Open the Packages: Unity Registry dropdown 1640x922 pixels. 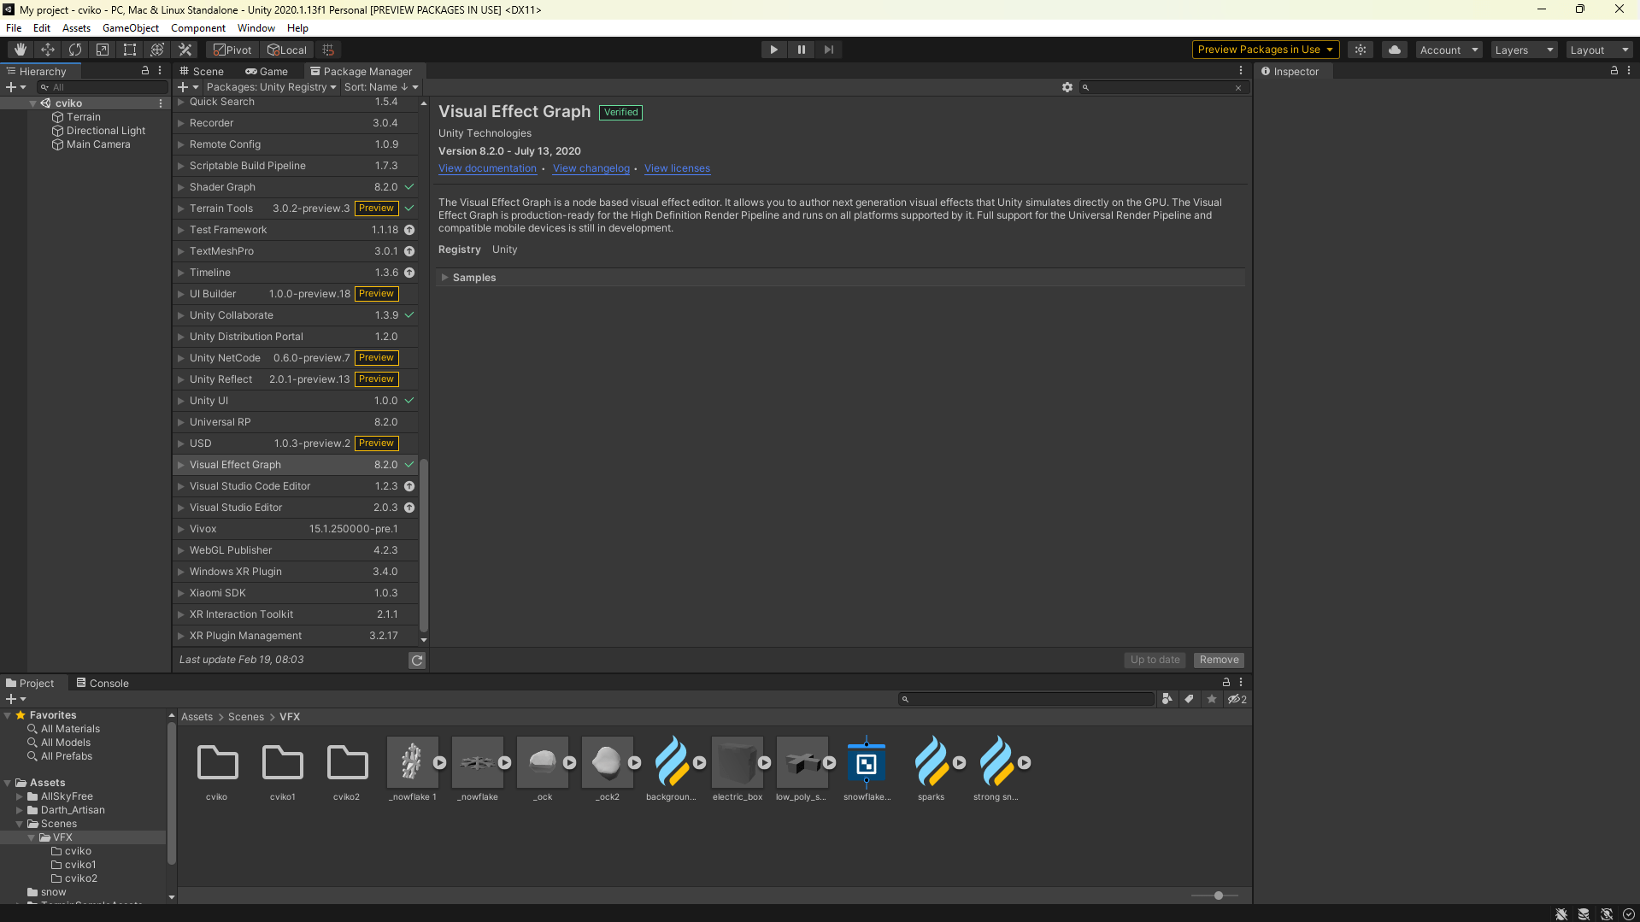coord(271,87)
